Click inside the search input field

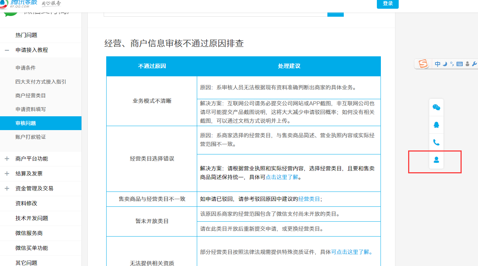[x=215, y=14]
